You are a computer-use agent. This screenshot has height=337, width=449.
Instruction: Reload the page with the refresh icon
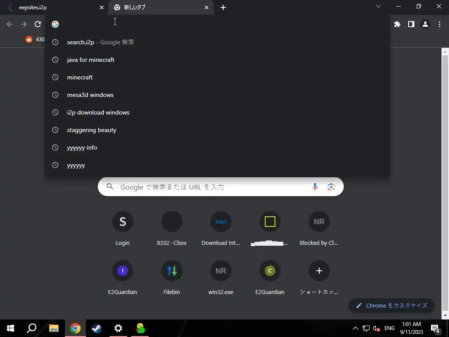38,24
